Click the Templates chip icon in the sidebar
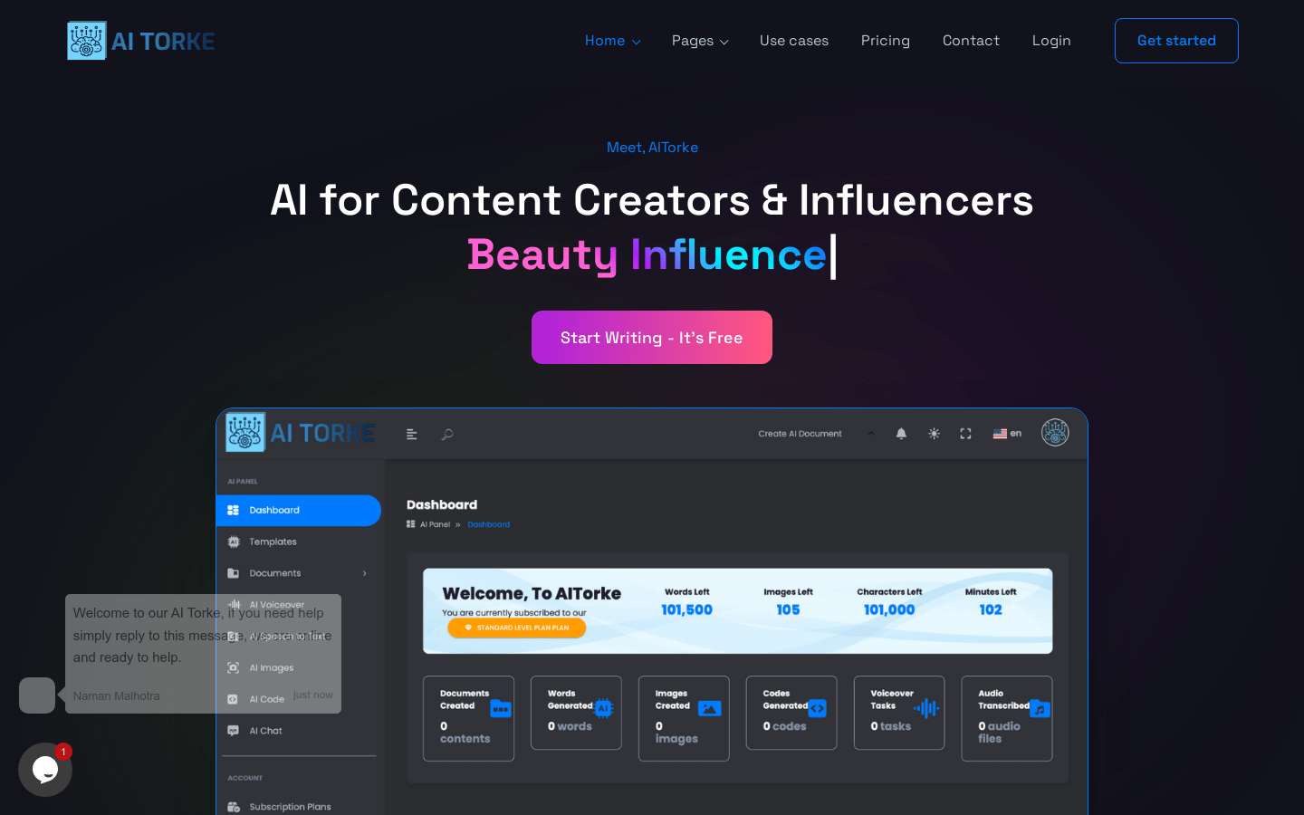 234,542
